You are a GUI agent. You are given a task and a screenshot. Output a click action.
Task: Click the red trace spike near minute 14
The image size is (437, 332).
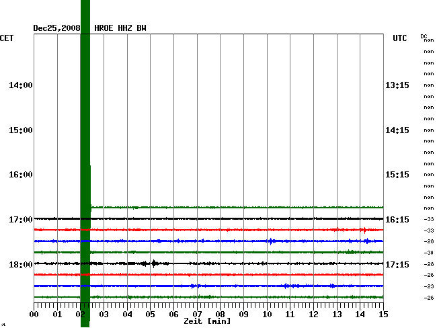tap(364, 230)
